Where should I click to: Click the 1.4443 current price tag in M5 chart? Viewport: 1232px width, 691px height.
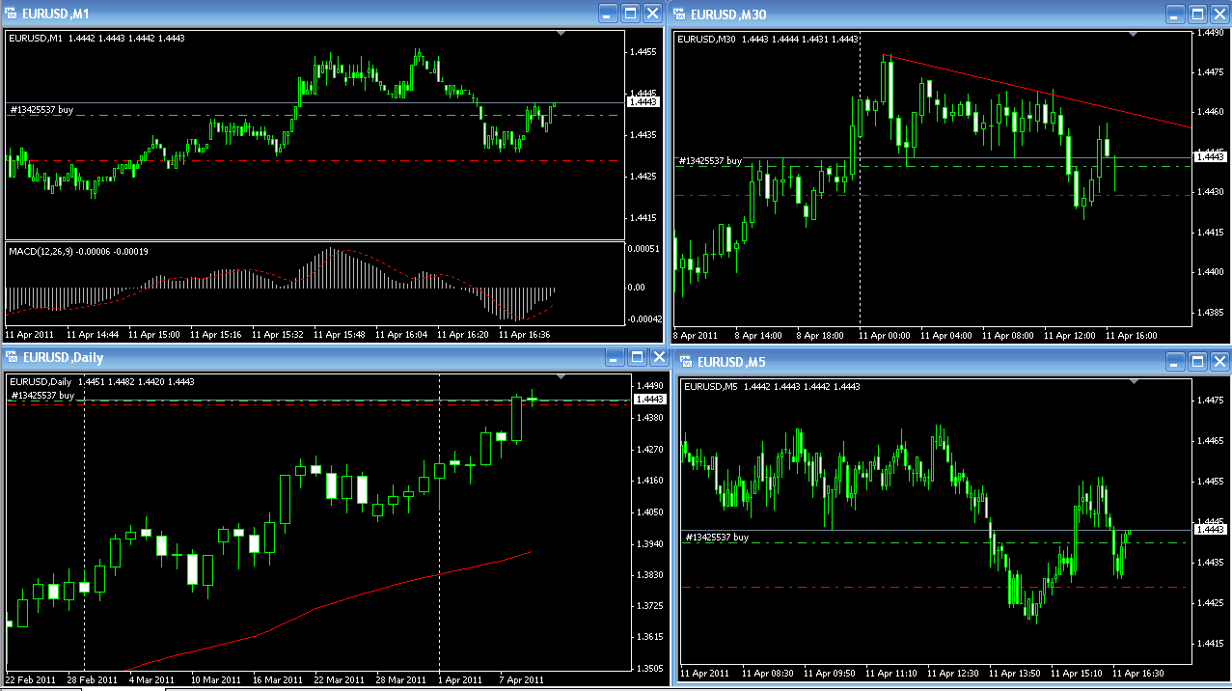click(1210, 529)
